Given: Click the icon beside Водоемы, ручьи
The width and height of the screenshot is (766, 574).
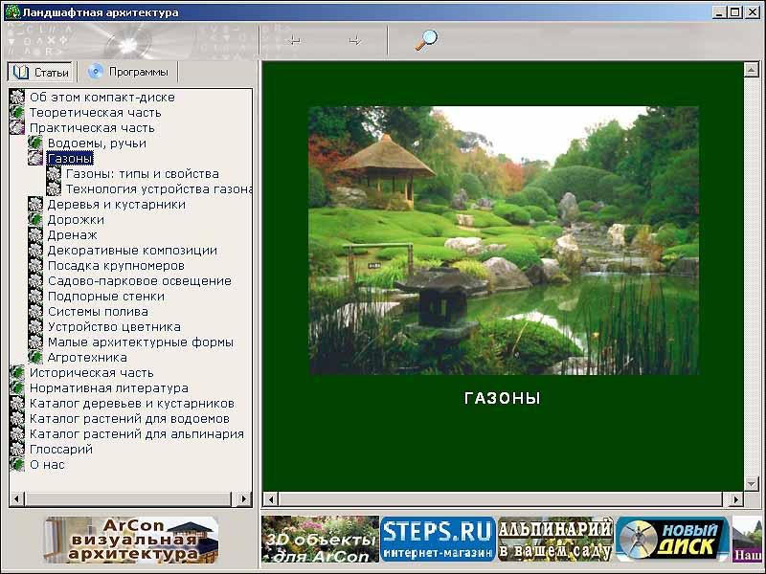Looking at the screenshot, I should (x=35, y=143).
